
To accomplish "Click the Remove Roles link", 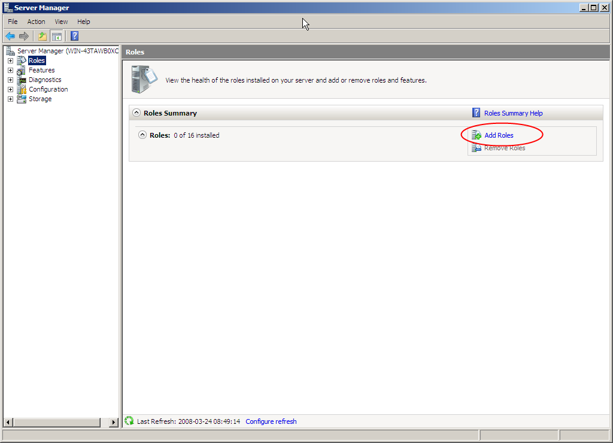I will (505, 148).
